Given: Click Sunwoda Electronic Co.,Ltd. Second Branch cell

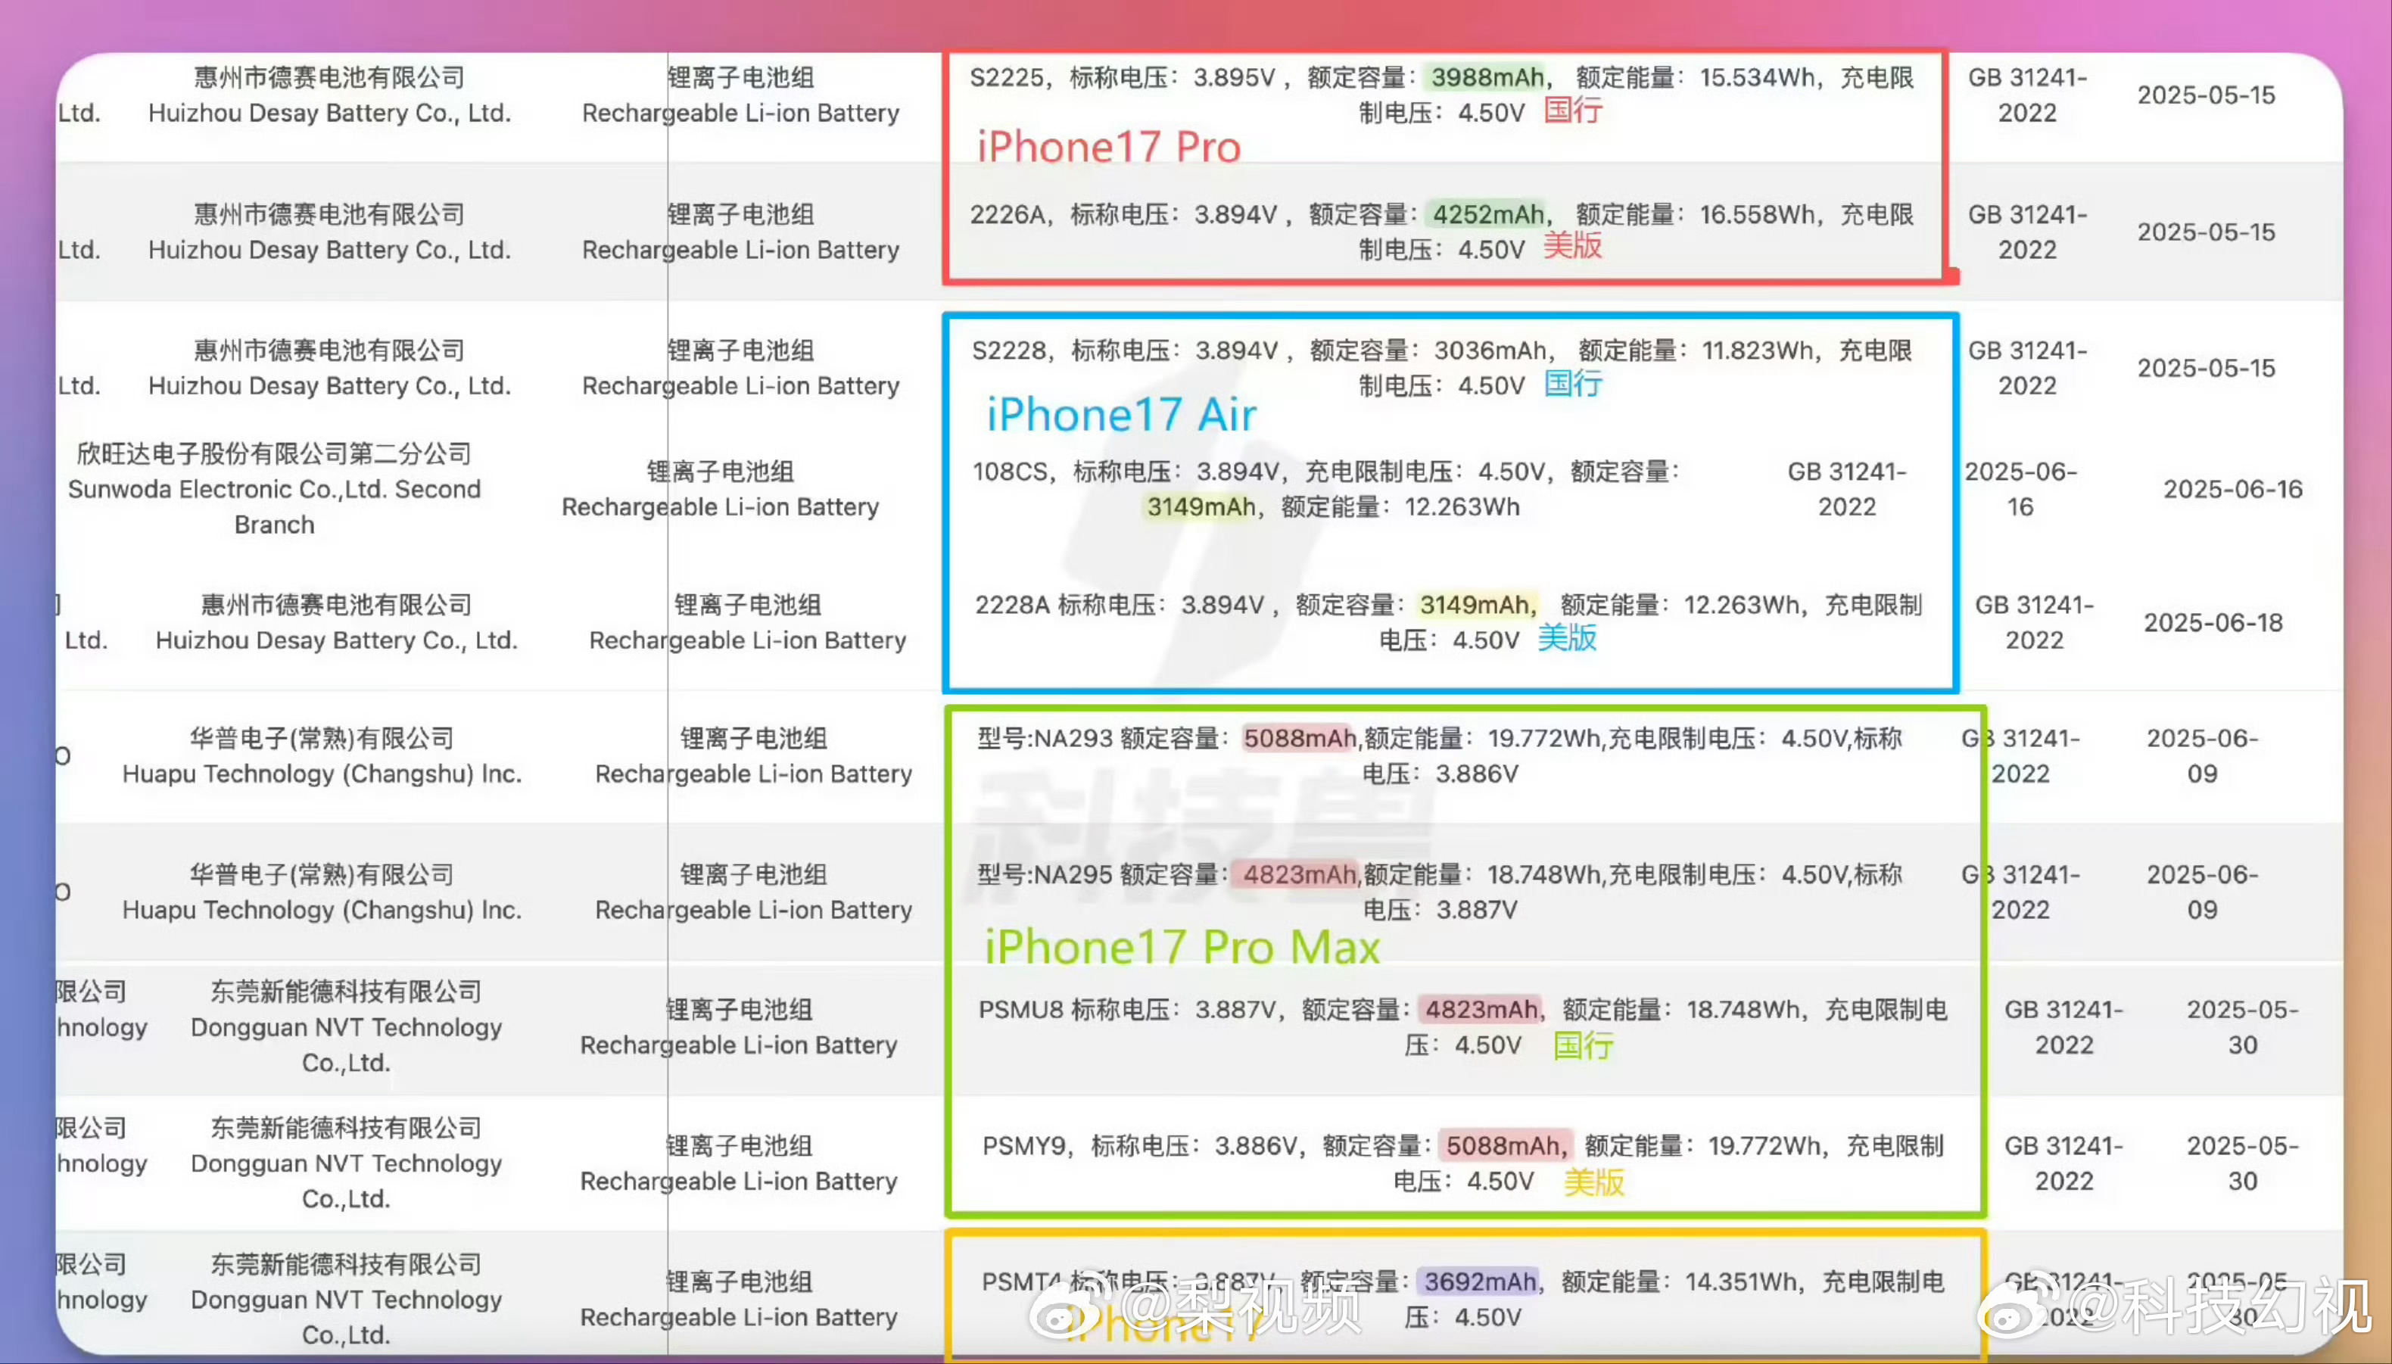Looking at the screenshot, I should [x=275, y=489].
